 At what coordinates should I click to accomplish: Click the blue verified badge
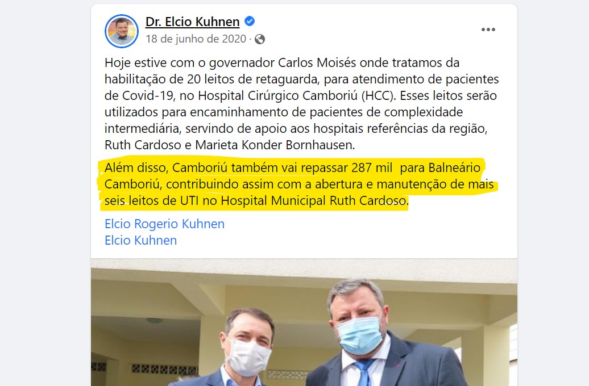(250, 22)
